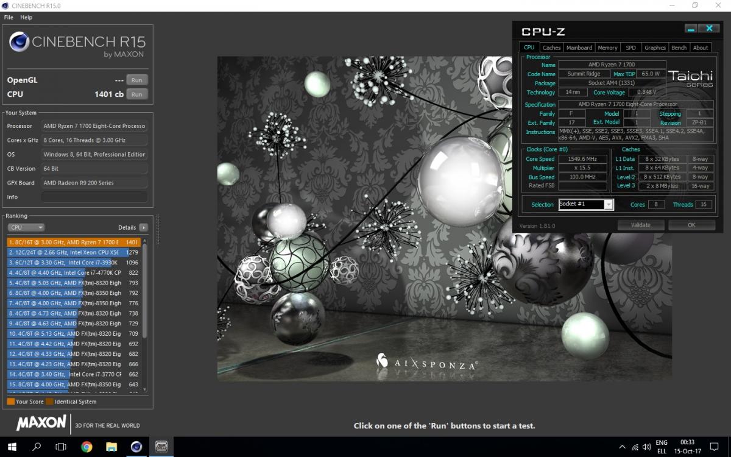Screen dimensions: 731x457
Task: Open the Socket #1 selection dropdown
Action: point(586,204)
